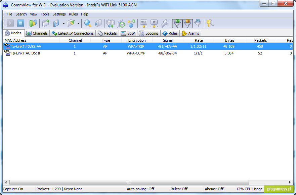This screenshot has width=296, height=195.
Task: Click the green-blue books toolbar icon
Action: click(33, 24)
